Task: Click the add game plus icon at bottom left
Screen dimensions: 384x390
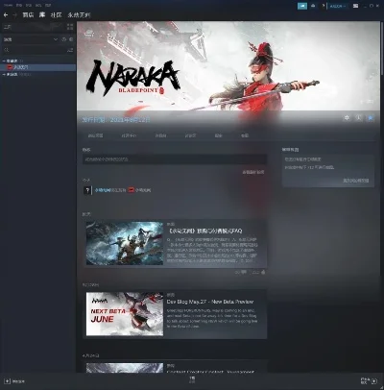Action: 7,381
